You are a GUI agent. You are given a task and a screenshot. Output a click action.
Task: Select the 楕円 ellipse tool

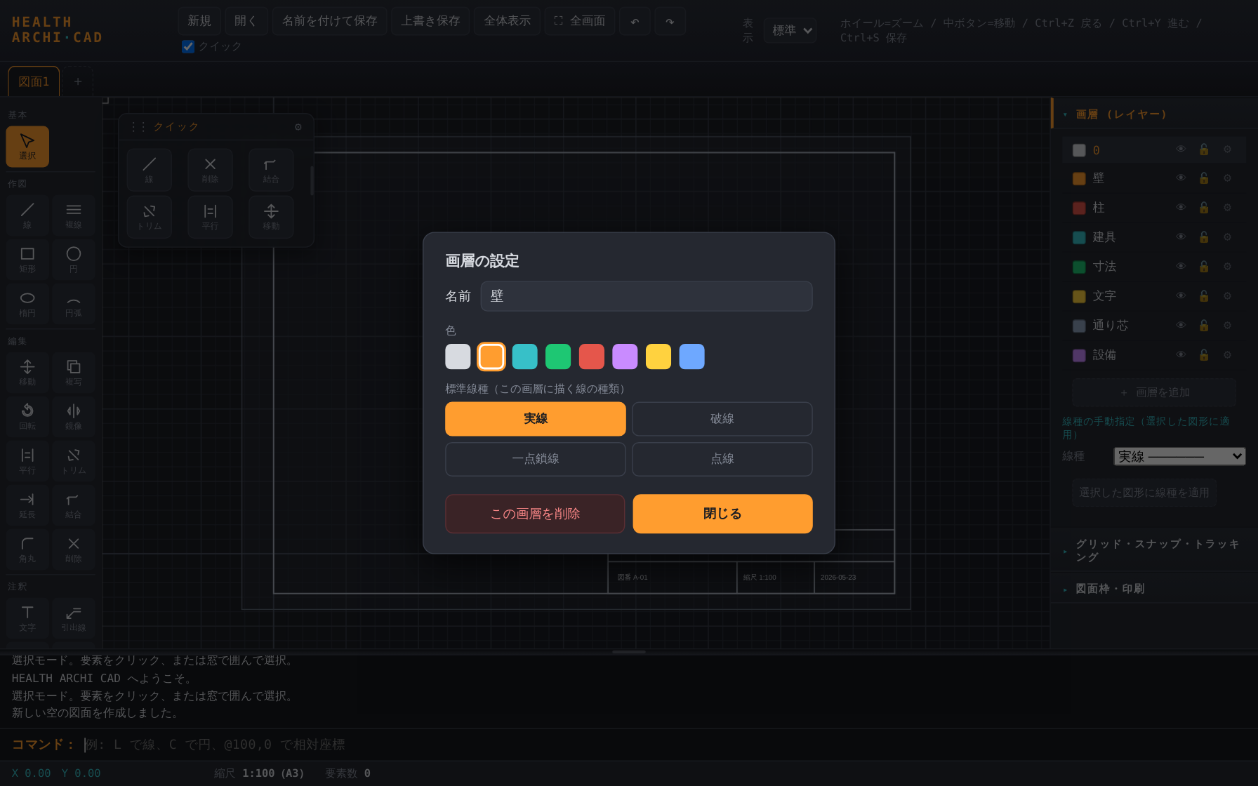(27, 303)
